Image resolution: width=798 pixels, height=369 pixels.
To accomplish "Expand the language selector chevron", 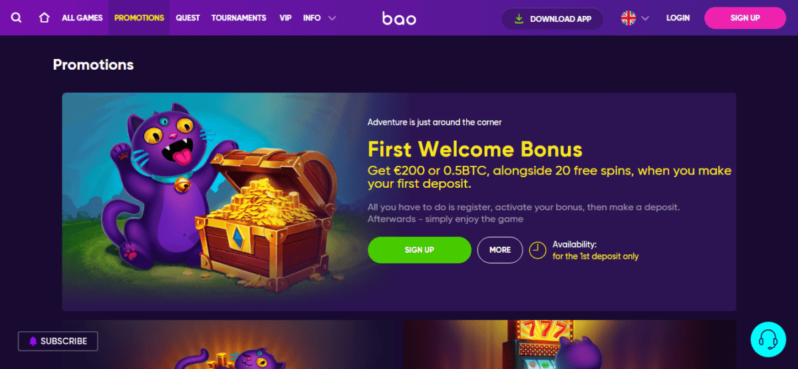I will pos(645,19).
